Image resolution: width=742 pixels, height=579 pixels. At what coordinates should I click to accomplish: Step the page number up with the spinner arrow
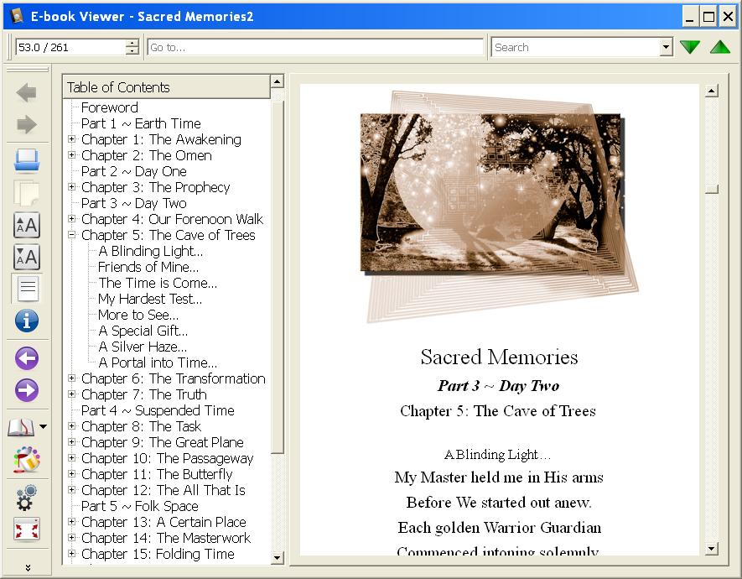pyautogui.click(x=132, y=43)
